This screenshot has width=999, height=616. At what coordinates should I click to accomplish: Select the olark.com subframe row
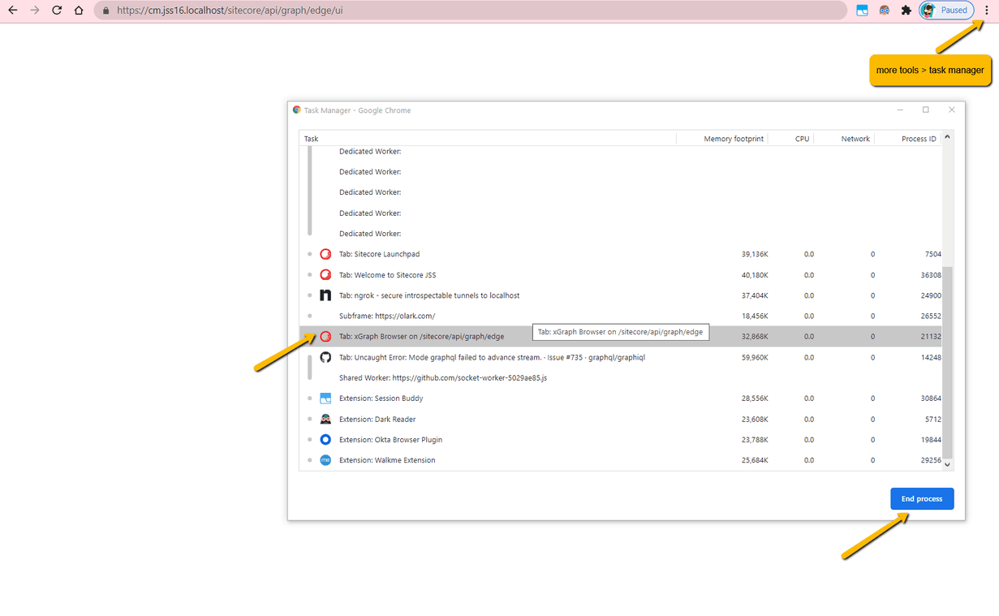click(621, 316)
